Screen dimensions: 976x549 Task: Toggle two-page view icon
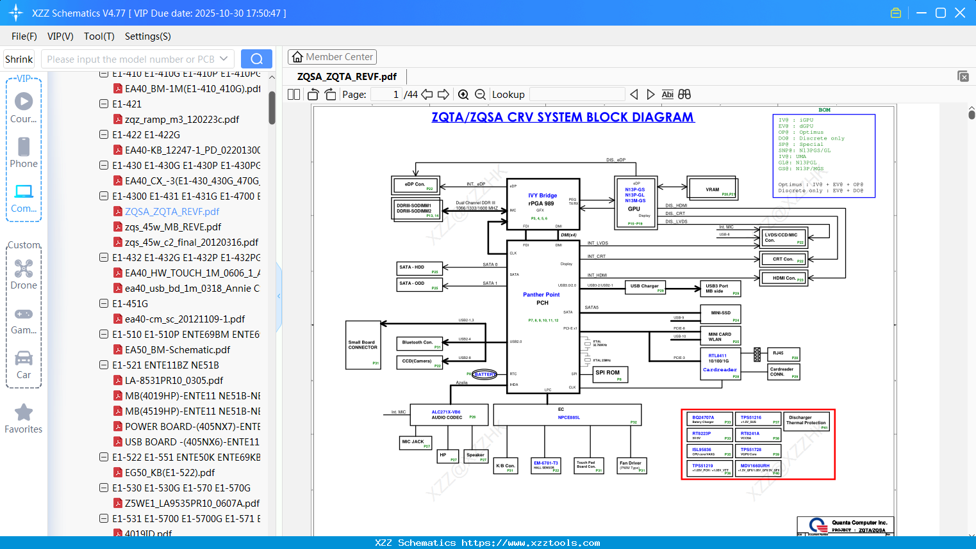294,95
